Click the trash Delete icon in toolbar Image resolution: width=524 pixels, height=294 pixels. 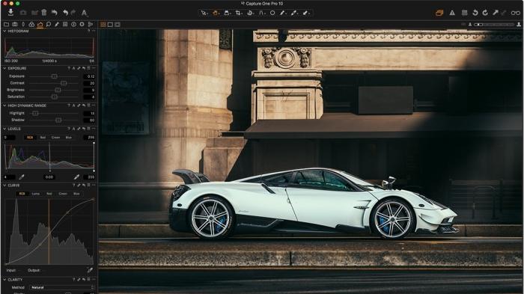[44, 13]
